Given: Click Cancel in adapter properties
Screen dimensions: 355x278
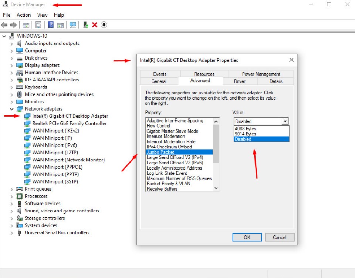Looking at the screenshot, I should click(280, 237).
